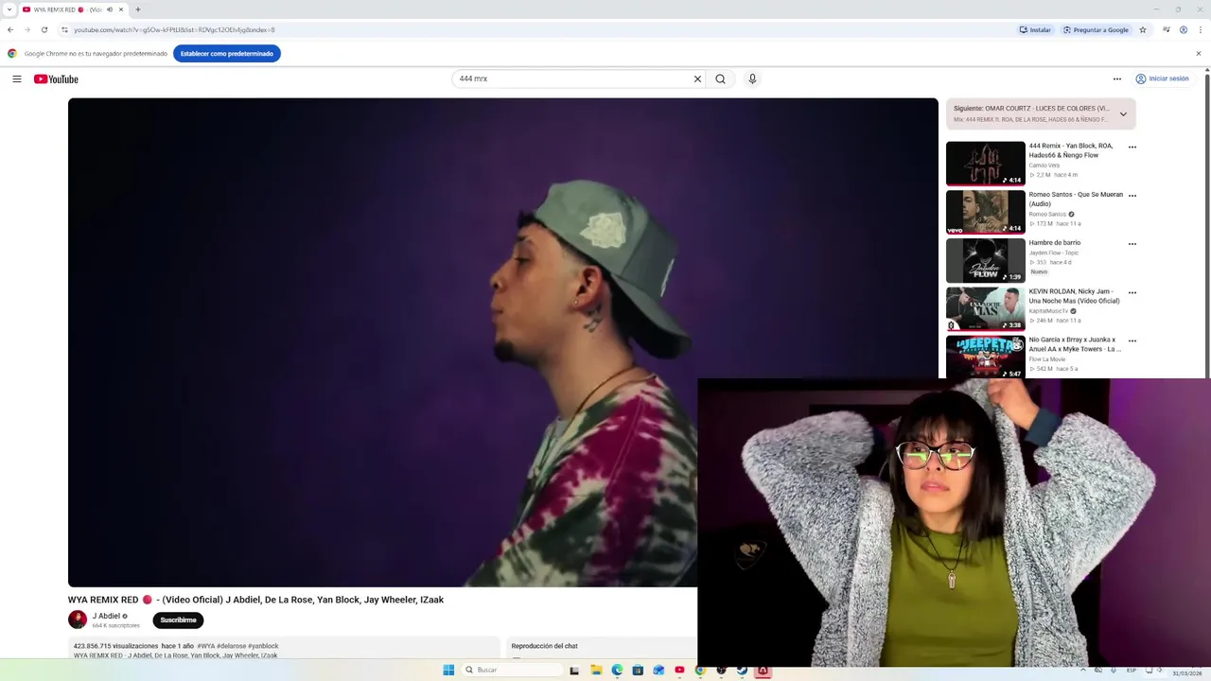
Task: Open Romeo Santos Que Se Mueran thumbnail
Action: (986, 212)
